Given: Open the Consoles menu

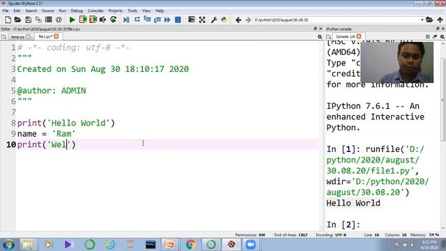Looking at the screenshot, I should point(95,10).
